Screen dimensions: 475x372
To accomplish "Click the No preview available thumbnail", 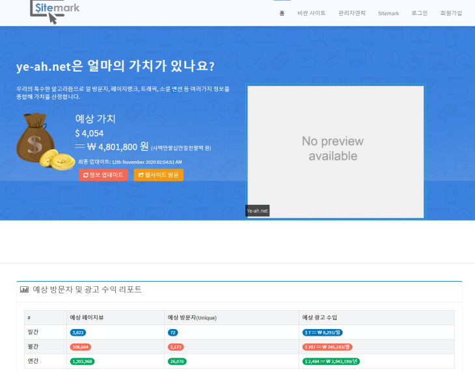I will click(335, 149).
